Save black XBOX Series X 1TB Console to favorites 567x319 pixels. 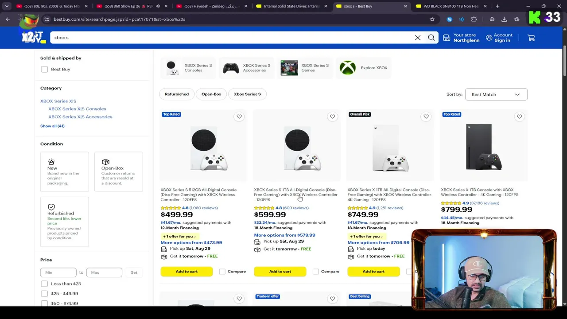click(520, 117)
